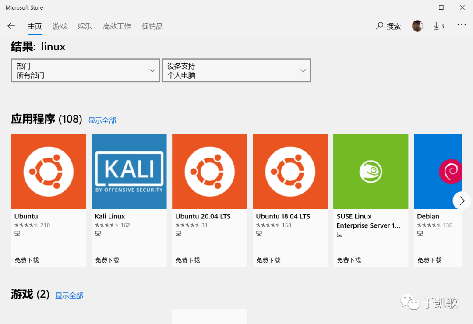This screenshot has width=473, height=324.
Task: Click 免费下载 under Debian
Action: click(x=429, y=260)
